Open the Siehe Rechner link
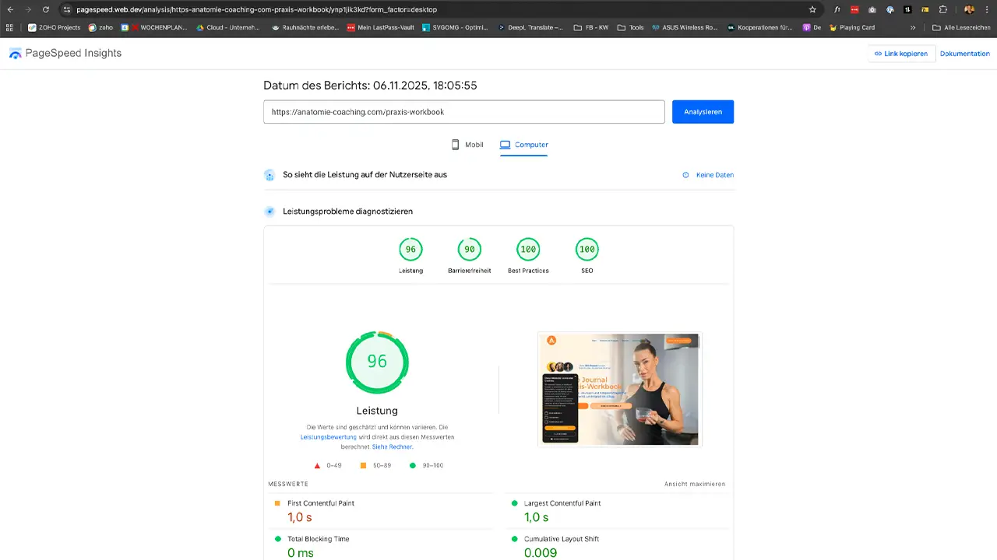This screenshot has width=997, height=560. [x=392, y=446]
